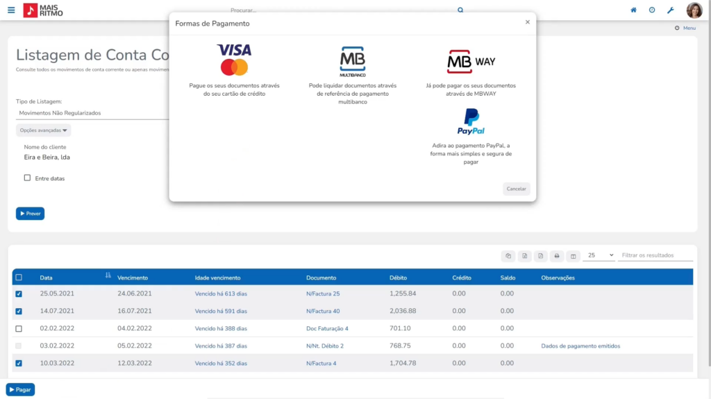This screenshot has height=399, width=711.
Task: Open the N/Nt. Débito 2 link
Action: pyautogui.click(x=325, y=346)
